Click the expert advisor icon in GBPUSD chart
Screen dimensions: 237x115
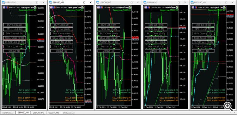pyautogui.click(x=83, y=7)
